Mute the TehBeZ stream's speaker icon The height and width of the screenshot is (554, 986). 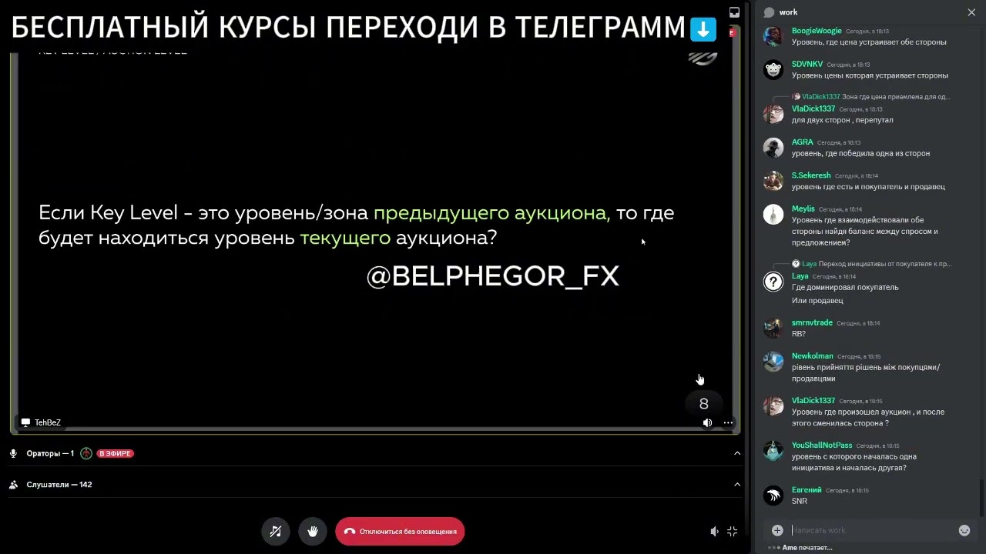707,422
